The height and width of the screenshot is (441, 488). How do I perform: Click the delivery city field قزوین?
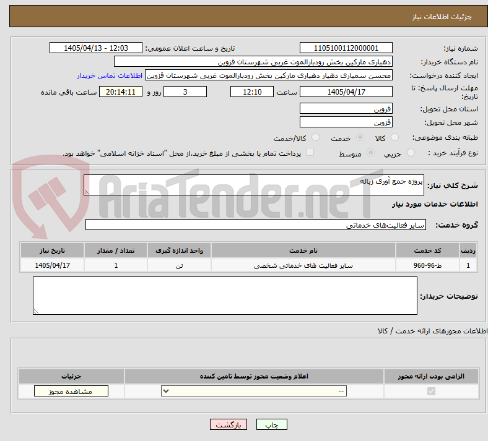pyautogui.click(x=346, y=122)
